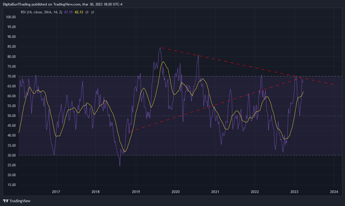This screenshot has width=345, height=206.
Task: Click the 90.00 price scale label
Action: 12,37
